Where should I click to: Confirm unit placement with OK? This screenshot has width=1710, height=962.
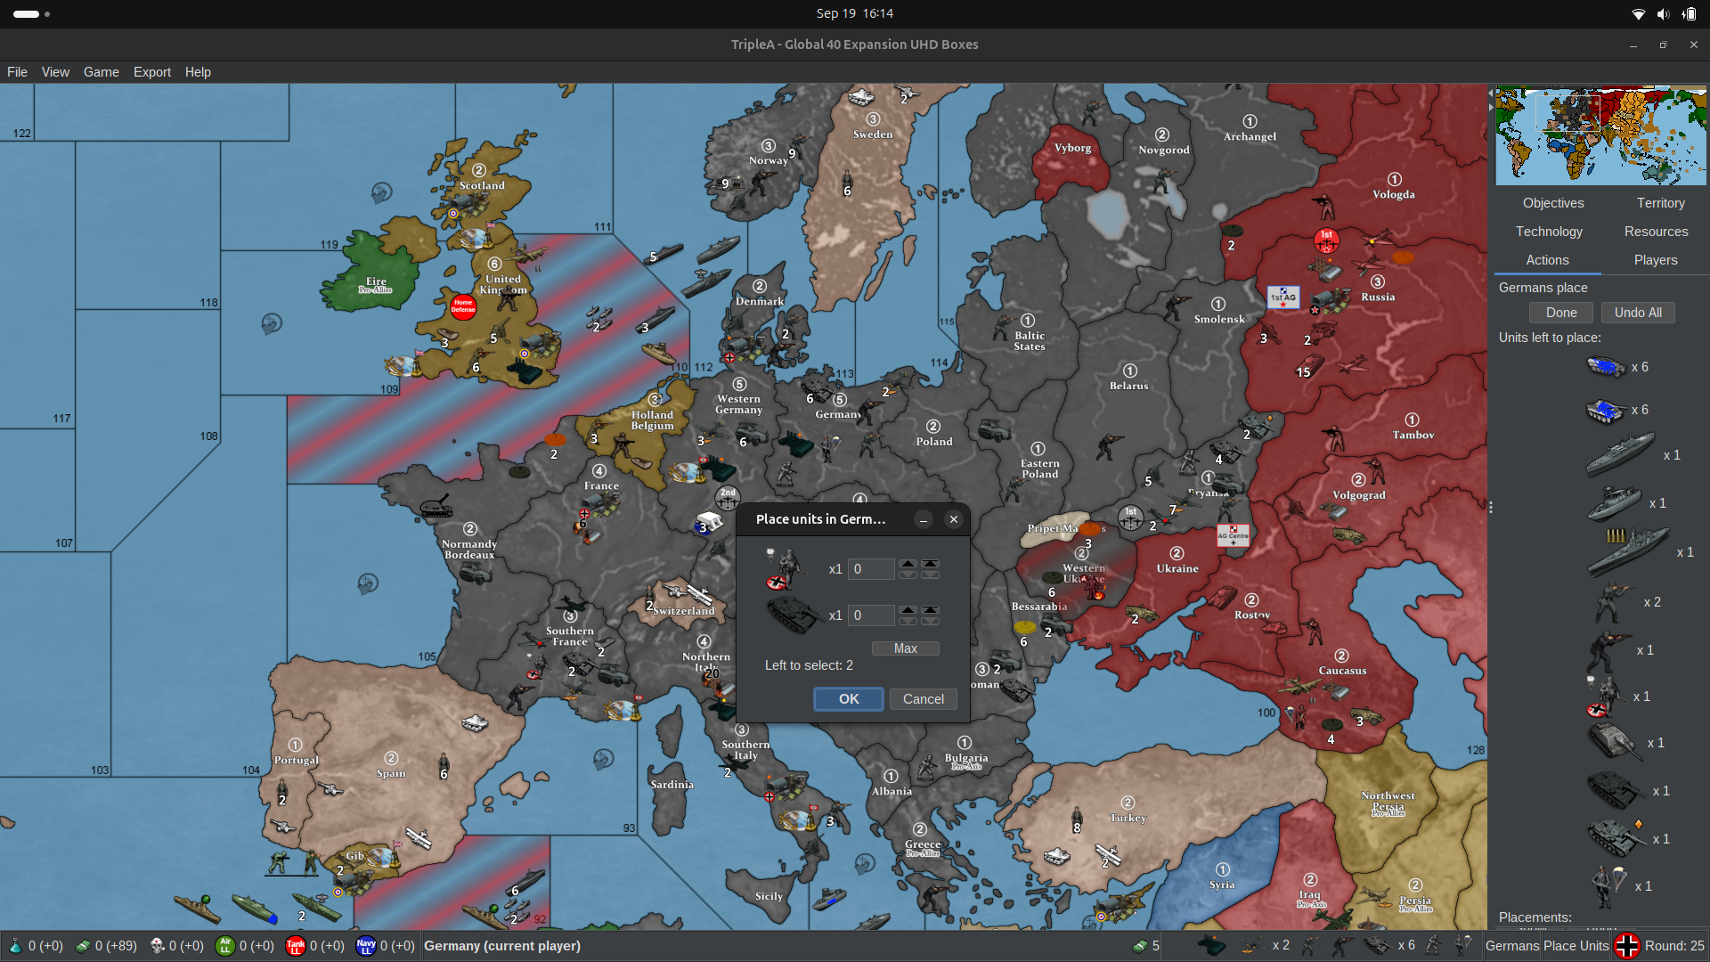(849, 699)
